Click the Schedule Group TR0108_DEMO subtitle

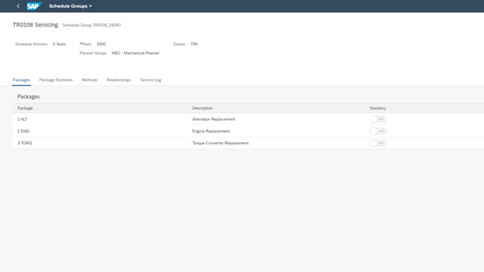(x=92, y=25)
